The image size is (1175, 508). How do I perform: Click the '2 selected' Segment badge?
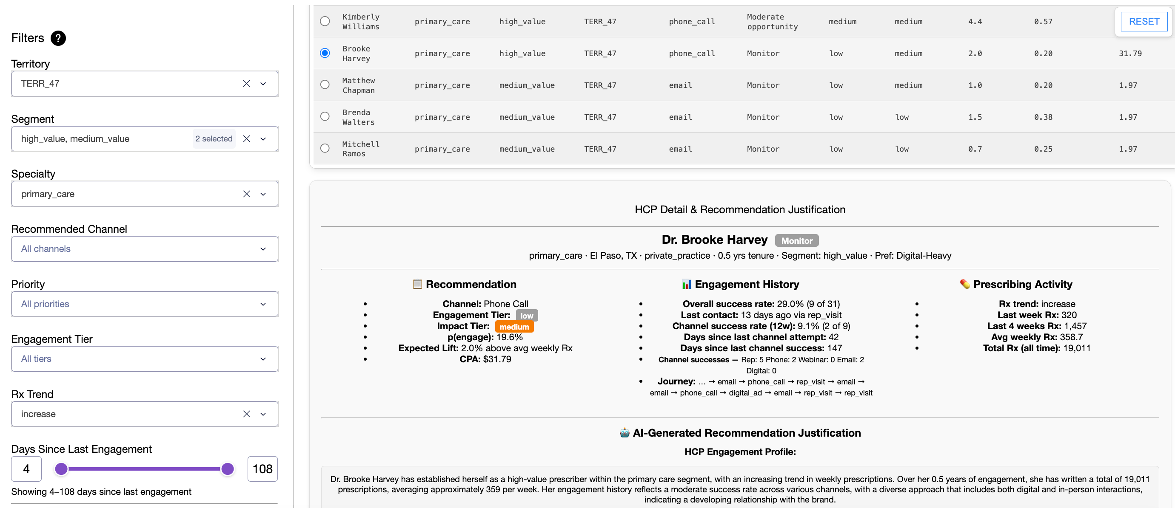pyautogui.click(x=214, y=138)
